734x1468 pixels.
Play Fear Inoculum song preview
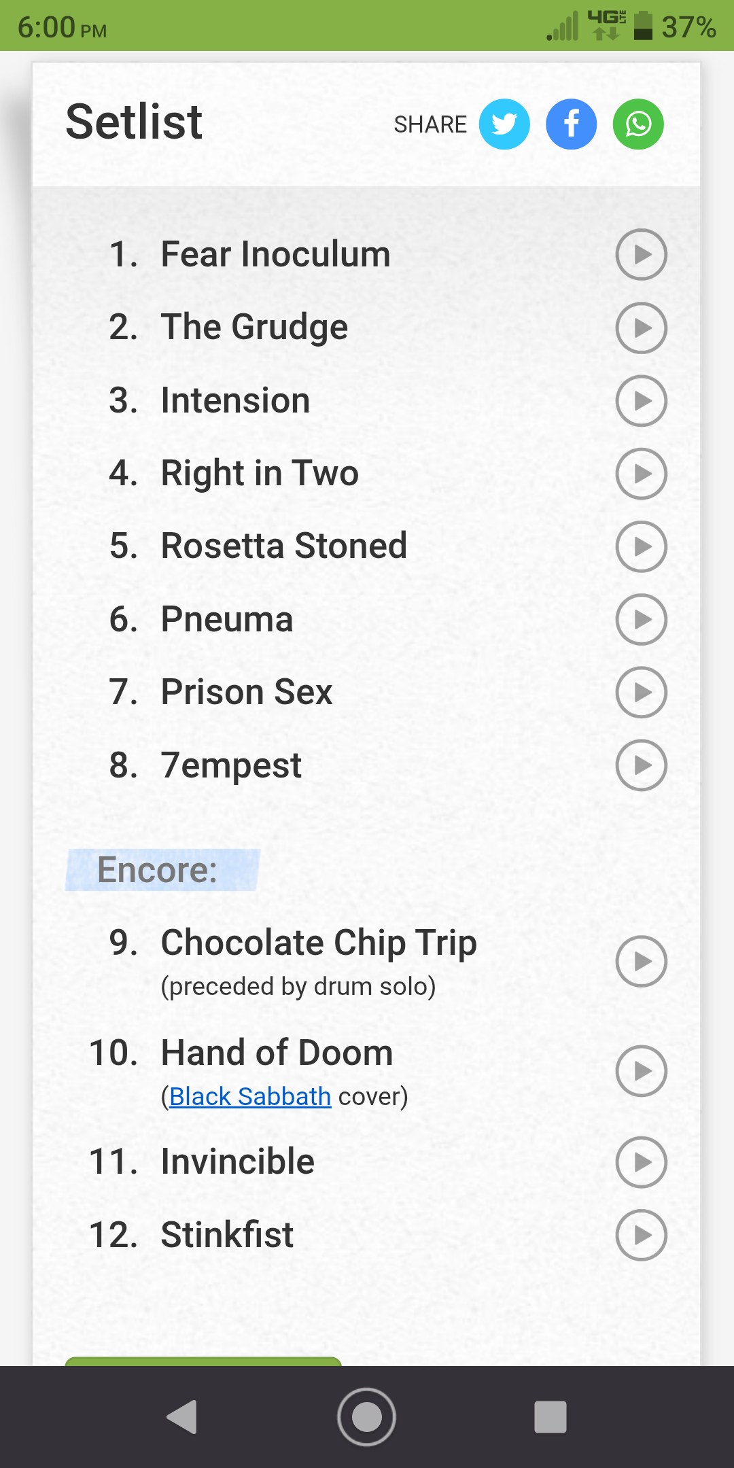641,254
